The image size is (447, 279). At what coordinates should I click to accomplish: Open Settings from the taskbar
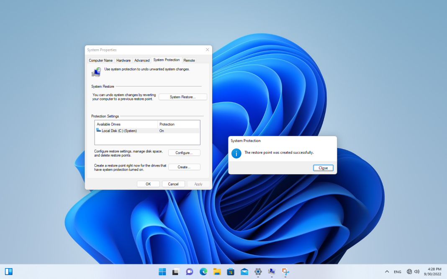click(258, 271)
